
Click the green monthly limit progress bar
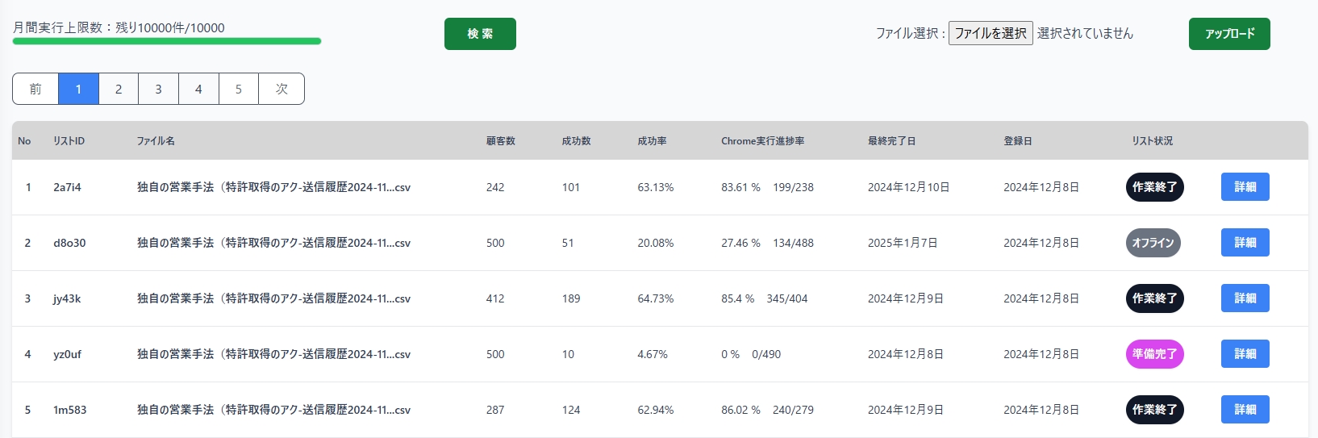click(x=167, y=41)
